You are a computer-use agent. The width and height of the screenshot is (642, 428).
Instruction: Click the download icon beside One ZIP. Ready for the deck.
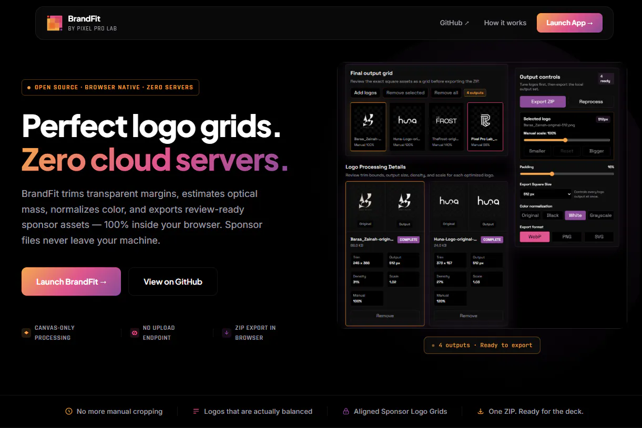tap(481, 411)
